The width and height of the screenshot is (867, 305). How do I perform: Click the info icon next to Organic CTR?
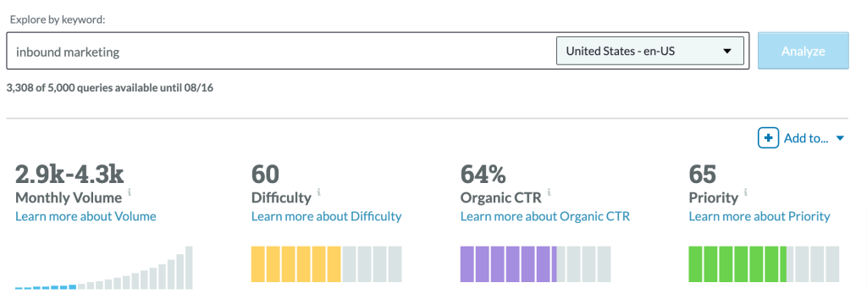tap(549, 192)
